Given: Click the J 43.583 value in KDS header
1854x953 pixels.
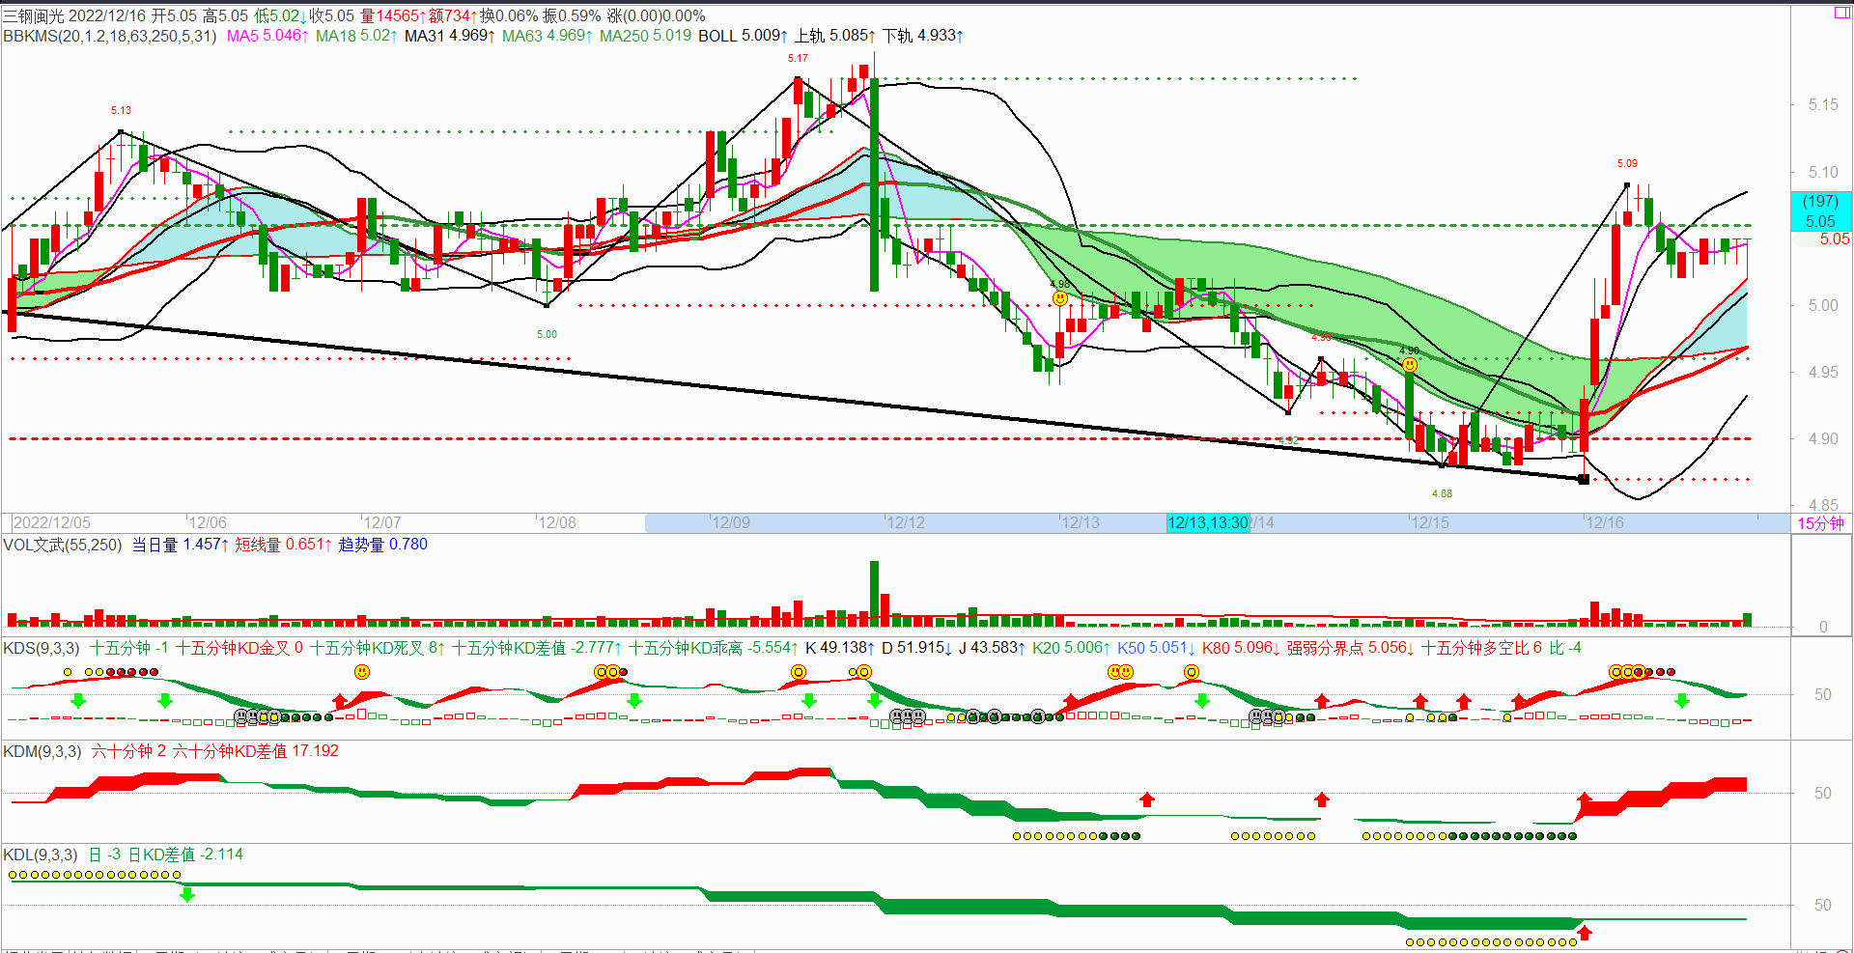Looking at the screenshot, I should [992, 648].
